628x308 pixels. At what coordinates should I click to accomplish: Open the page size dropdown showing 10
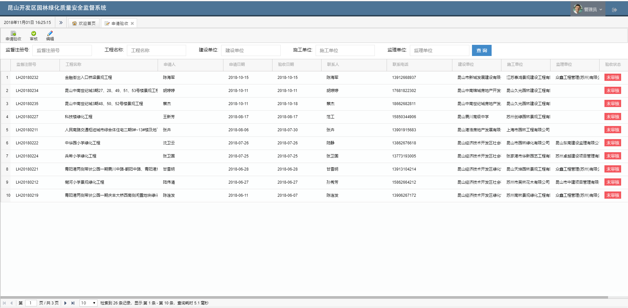[88, 303]
